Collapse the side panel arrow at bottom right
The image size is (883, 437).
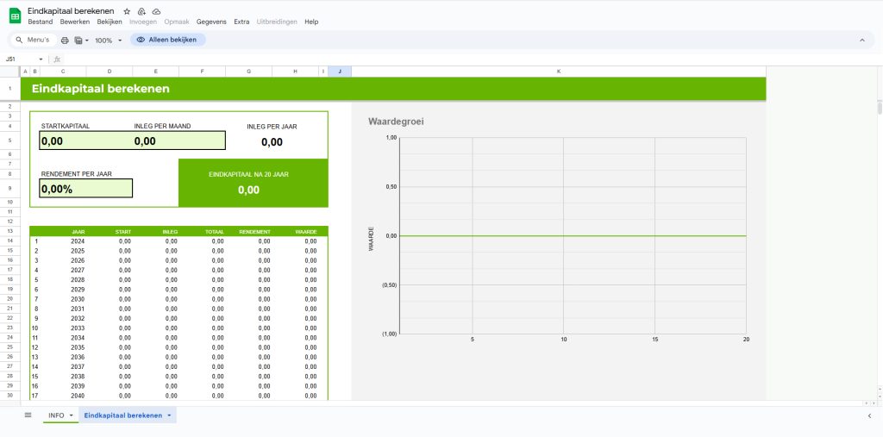[869, 415]
